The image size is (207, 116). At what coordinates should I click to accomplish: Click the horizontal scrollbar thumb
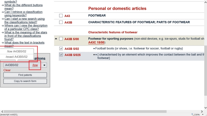tap(85, 112)
